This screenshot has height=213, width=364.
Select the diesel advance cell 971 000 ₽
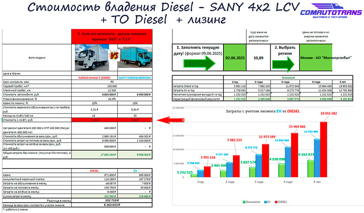[95, 175]
